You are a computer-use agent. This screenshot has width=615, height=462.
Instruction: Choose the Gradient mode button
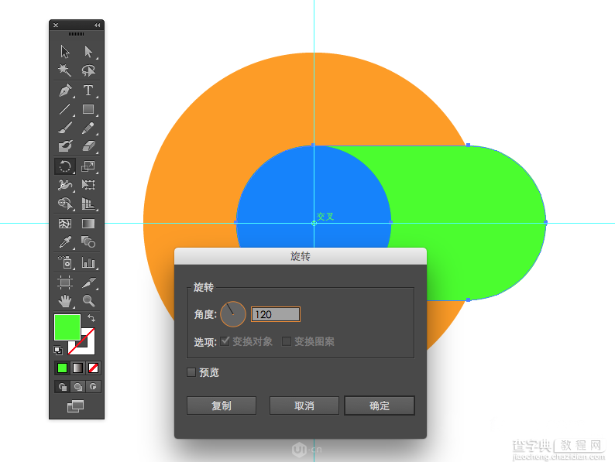point(77,368)
